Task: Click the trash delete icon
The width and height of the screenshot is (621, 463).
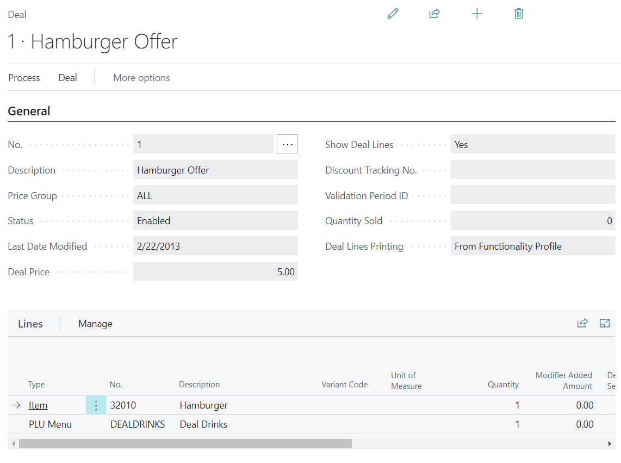Action: click(518, 14)
